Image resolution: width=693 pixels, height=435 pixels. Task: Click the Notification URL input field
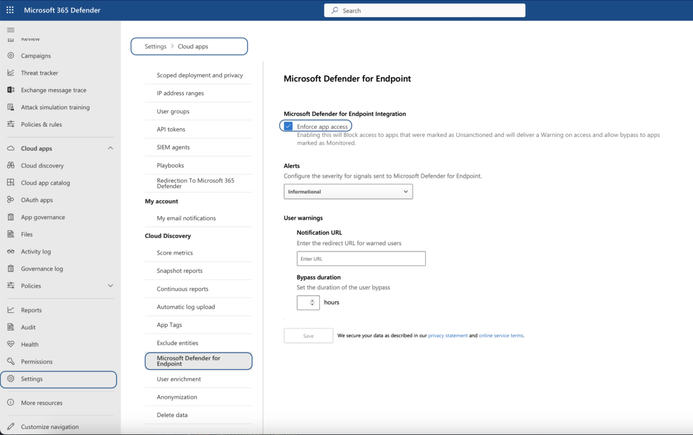[361, 259]
